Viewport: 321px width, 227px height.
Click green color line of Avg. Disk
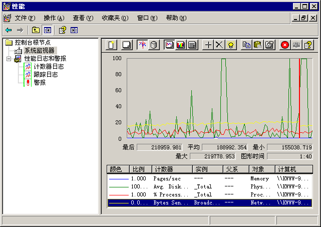(119, 187)
